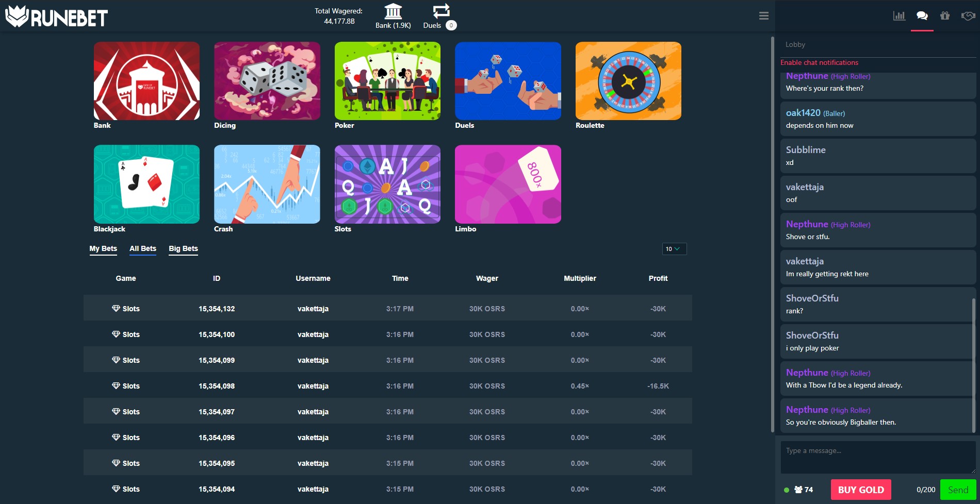Open the Poker game thumbnail

point(387,81)
